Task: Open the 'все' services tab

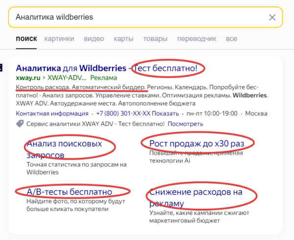Action: click(231, 39)
